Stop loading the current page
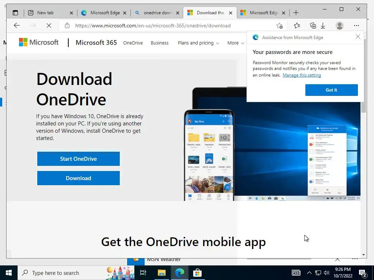 49,26
